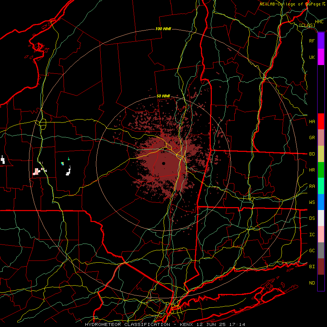This screenshot has height=327, width=327.
Task: Click the RF purple legend swatch
Action: click(321, 41)
